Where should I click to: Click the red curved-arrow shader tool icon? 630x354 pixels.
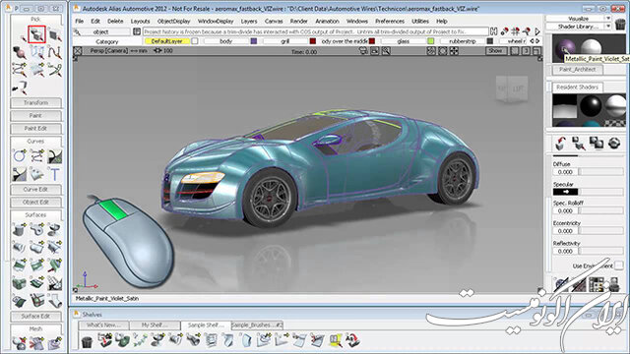[561, 144]
